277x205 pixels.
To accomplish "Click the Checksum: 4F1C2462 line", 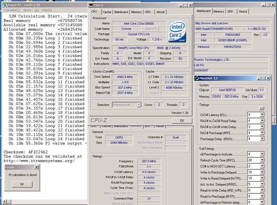I will [x=26, y=152].
